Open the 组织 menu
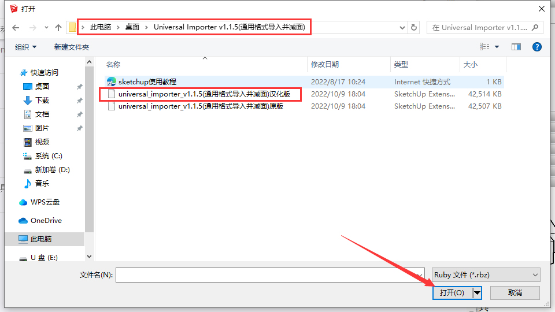This screenshot has width=555, height=312. pos(25,47)
